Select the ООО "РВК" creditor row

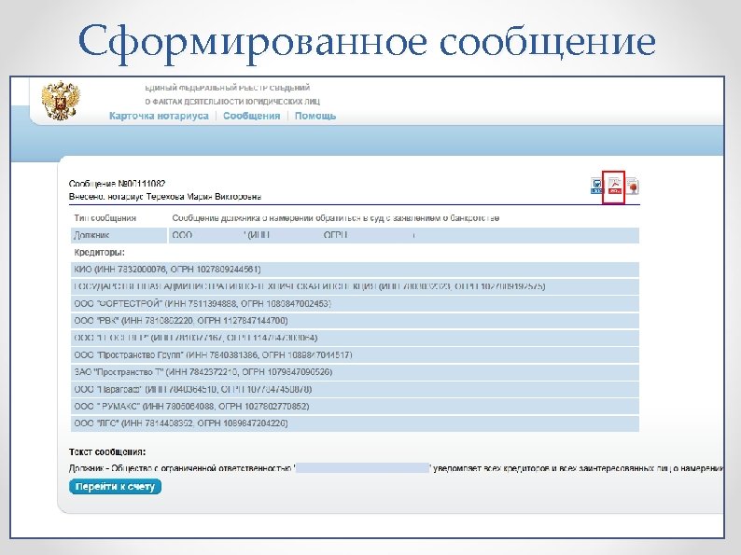[x=355, y=321]
